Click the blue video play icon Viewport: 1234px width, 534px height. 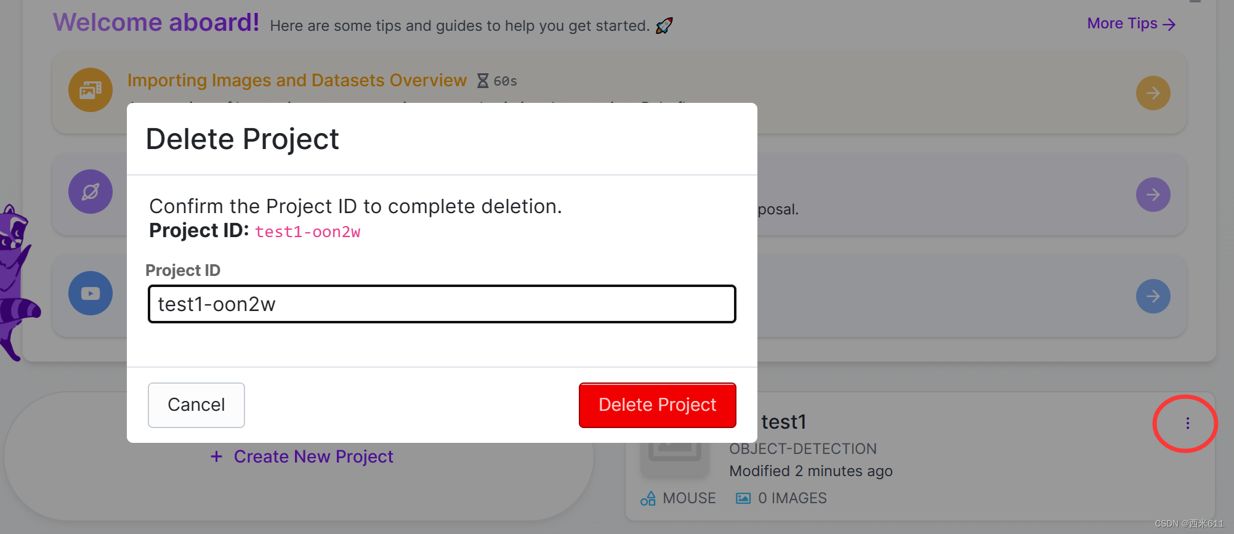click(91, 293)
